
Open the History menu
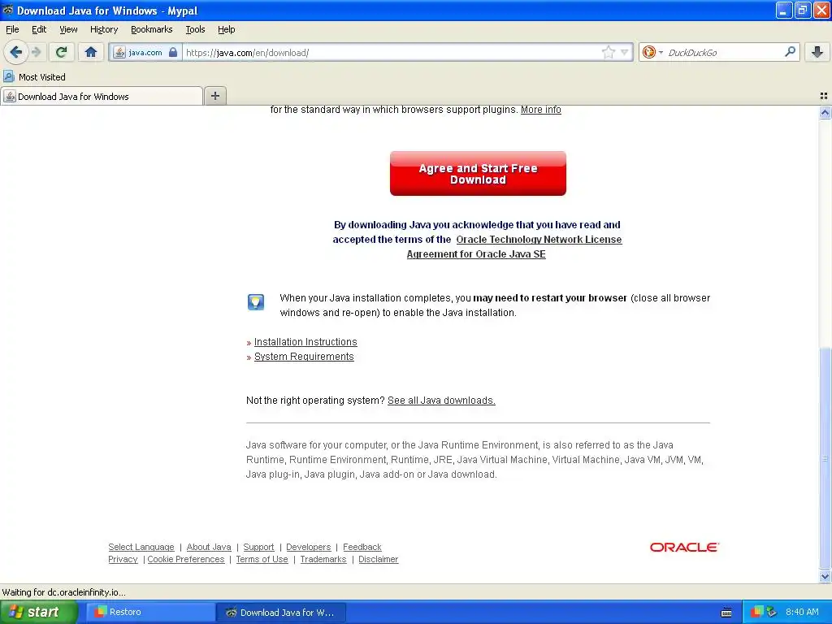pyautogui.click(x=103, y=29)
